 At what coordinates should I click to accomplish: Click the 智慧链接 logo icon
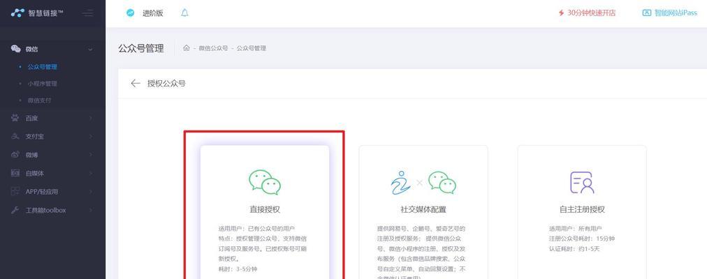[x=17, y=13]
